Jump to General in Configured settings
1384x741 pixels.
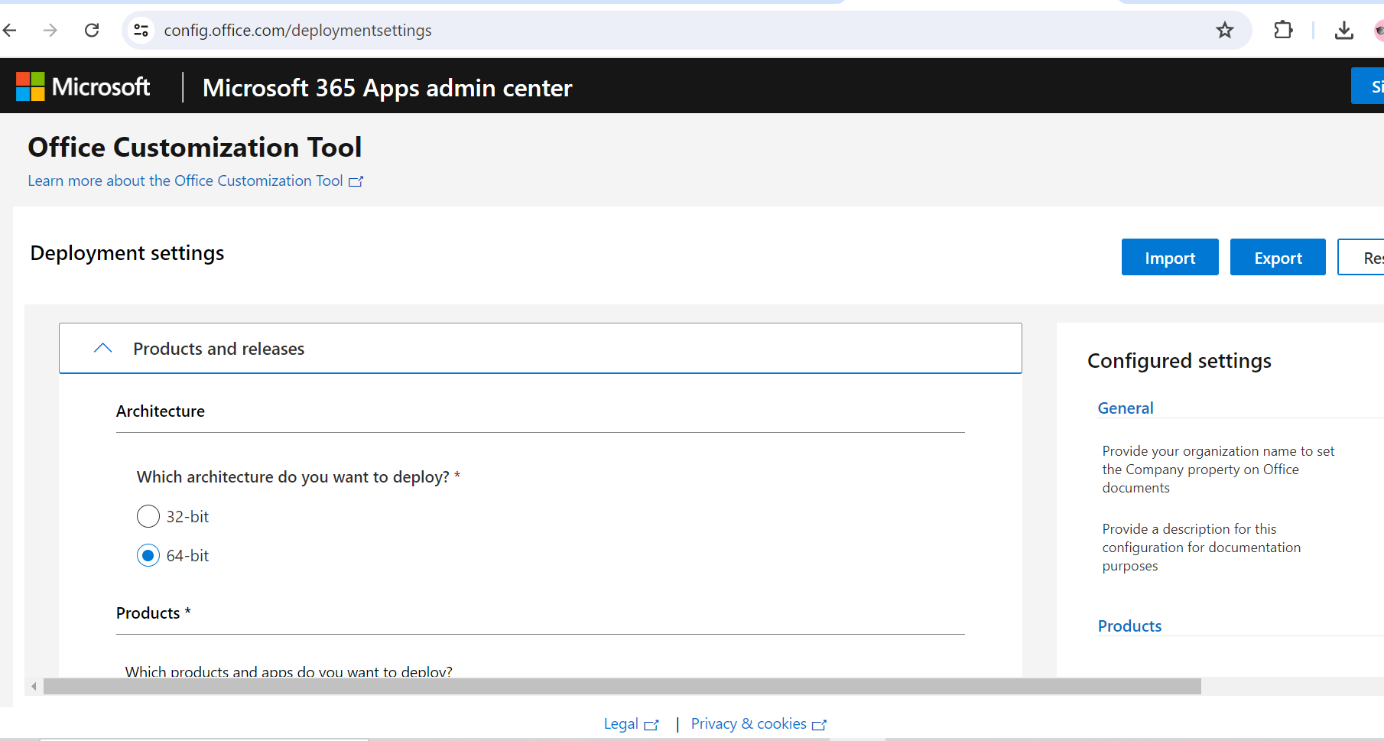(x=1125, y=408)
